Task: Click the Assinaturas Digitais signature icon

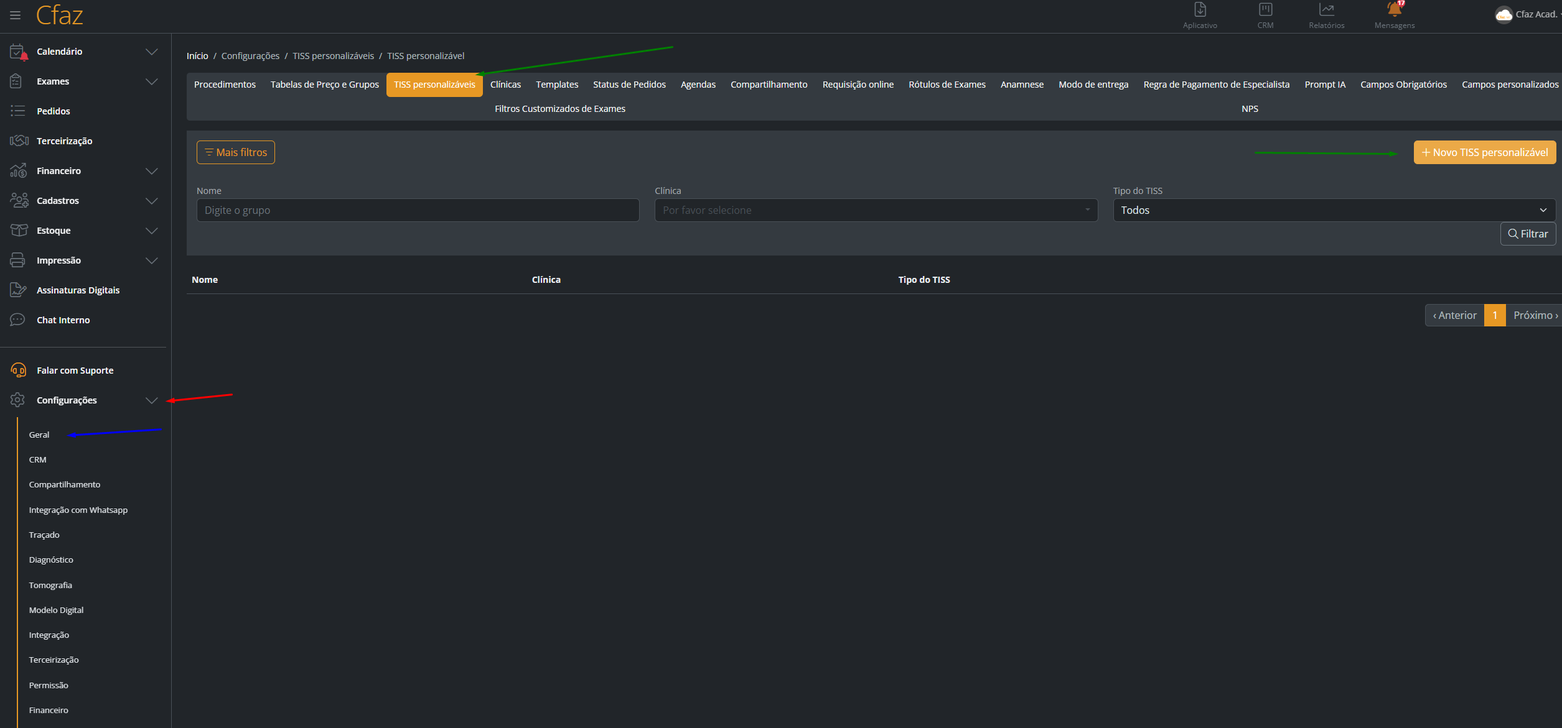Action: coord(18,290)
